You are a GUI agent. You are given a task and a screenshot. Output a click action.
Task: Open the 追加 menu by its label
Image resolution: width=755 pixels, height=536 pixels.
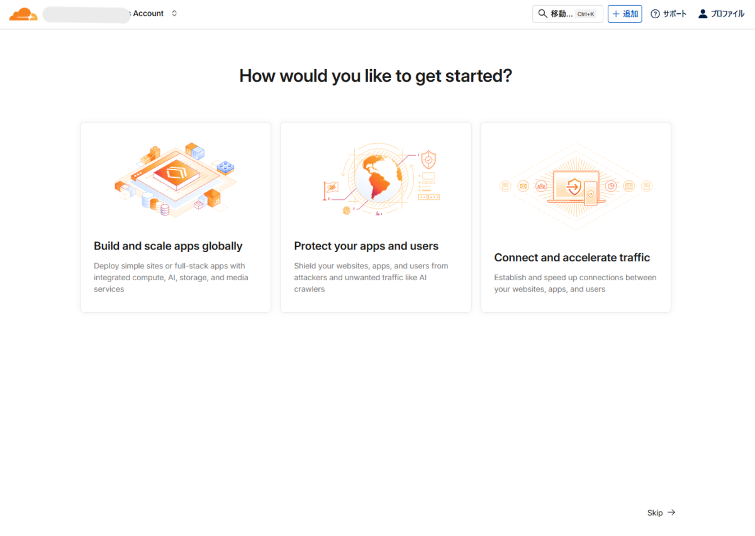pyautogui.click(x=630, y=14)
